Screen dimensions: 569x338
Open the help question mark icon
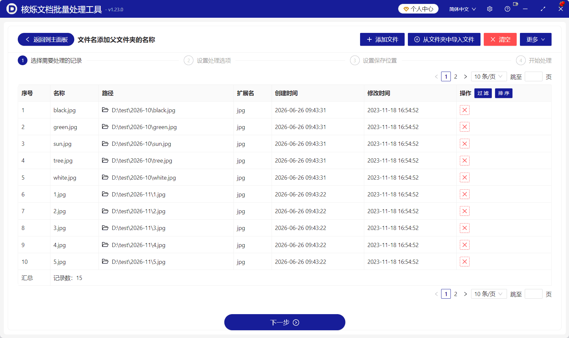[x=507, y=9]
